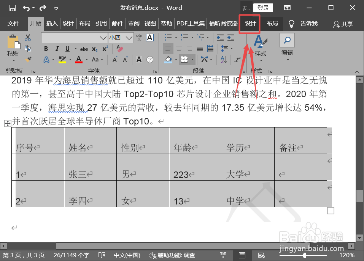Image resolution: width=364 pixels, height=261 pixels.
Task: Open the table tools 布局 tab
Action: [272, 24]
